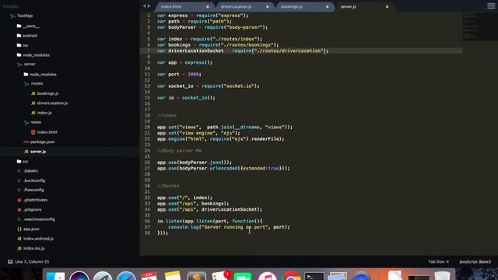Click the JS icon of index.ios.js
498x280 pixels.
point(19,248)
